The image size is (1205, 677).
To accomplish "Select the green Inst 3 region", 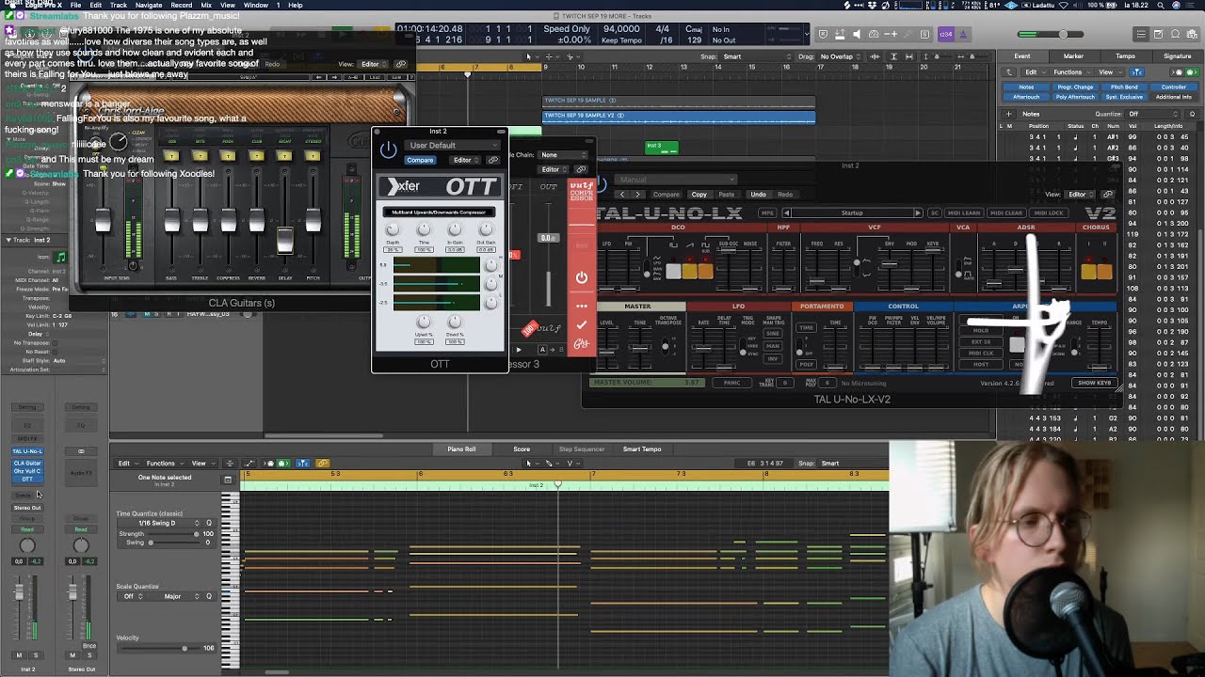I will (x=661, y=147).
